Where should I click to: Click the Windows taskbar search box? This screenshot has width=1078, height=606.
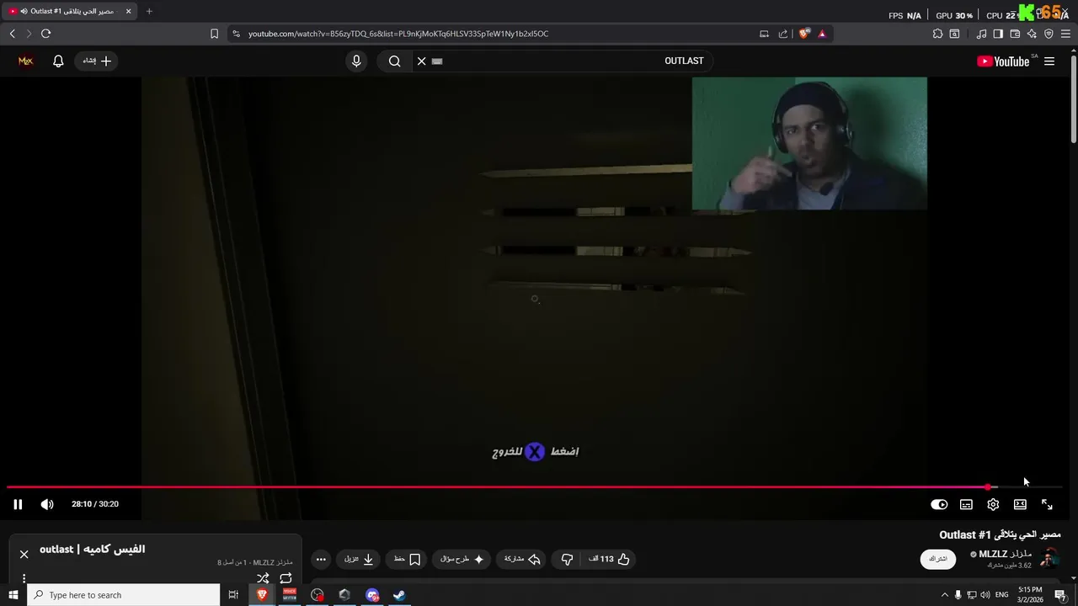tap(124, 595)
